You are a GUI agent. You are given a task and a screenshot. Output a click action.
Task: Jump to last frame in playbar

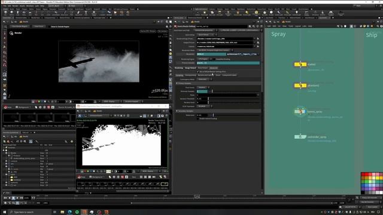(22, 198)
